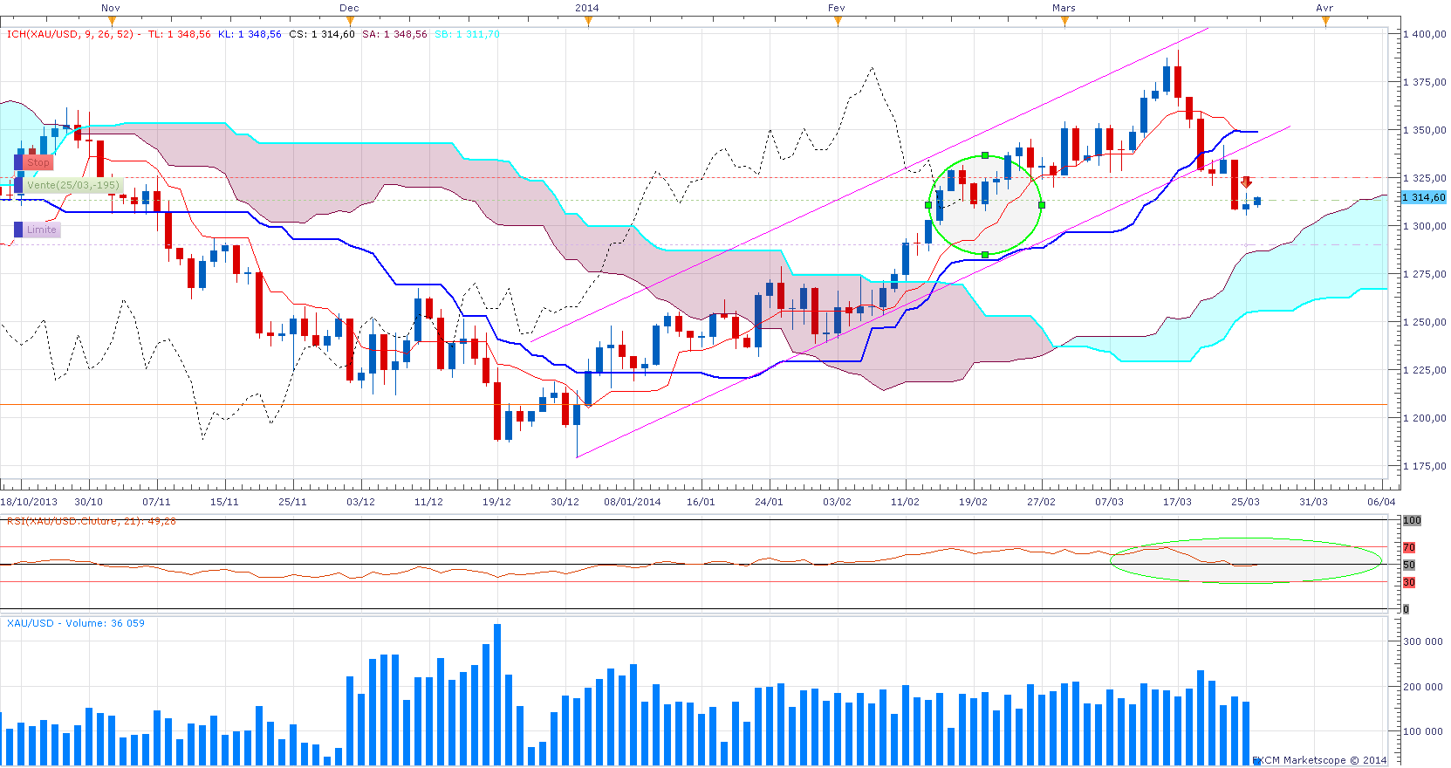Click the SA: 1 348,56 legend value
This screenshot has width=1451, height=768.
pyautogui.click(x=394, y=34)
